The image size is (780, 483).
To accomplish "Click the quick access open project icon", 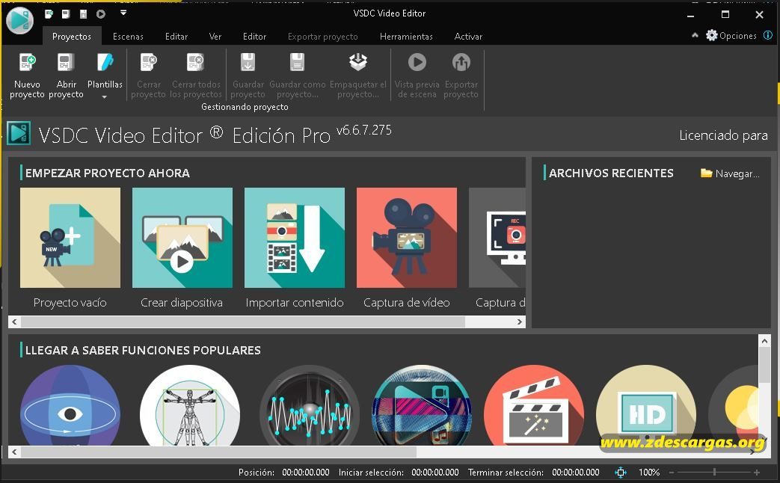I will coord(66,14).
